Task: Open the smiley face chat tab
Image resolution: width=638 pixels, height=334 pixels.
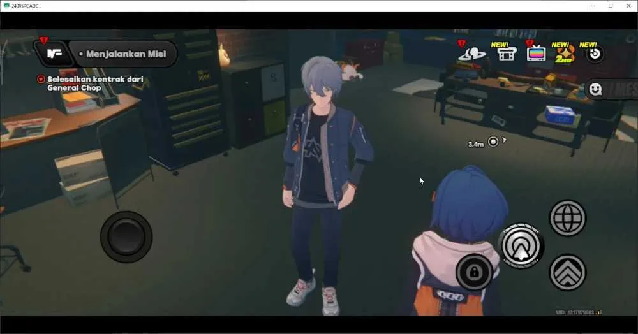Action: (x=596, y=89)
